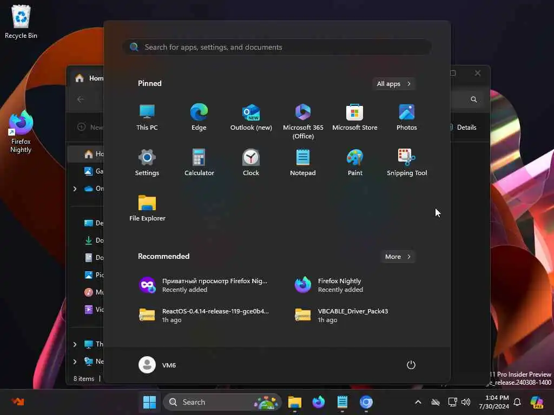
Task: Open the Recycle Bin desktop icon
Action: click(x=21, y=22)
